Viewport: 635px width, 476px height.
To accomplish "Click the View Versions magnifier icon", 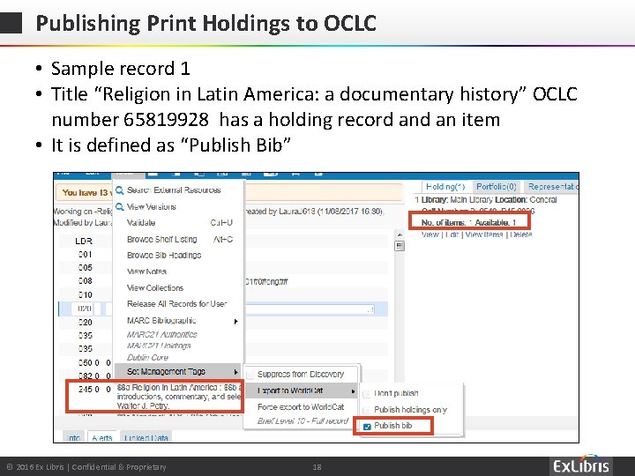I will [x=119, y=207].
